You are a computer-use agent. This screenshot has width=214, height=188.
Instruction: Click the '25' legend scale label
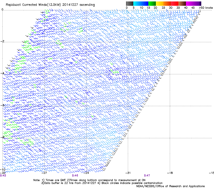point(163,8)
